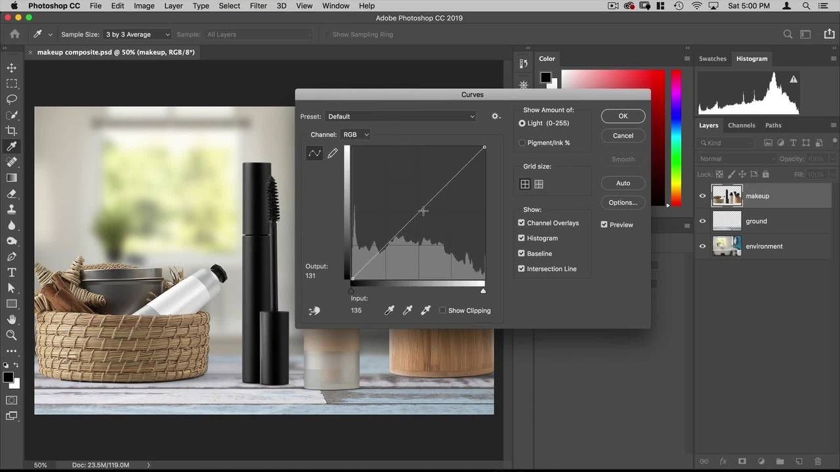Select the Quick Selection tool
Image resolution: width=840 pixels, height=472 pixels.
(12, 115)
